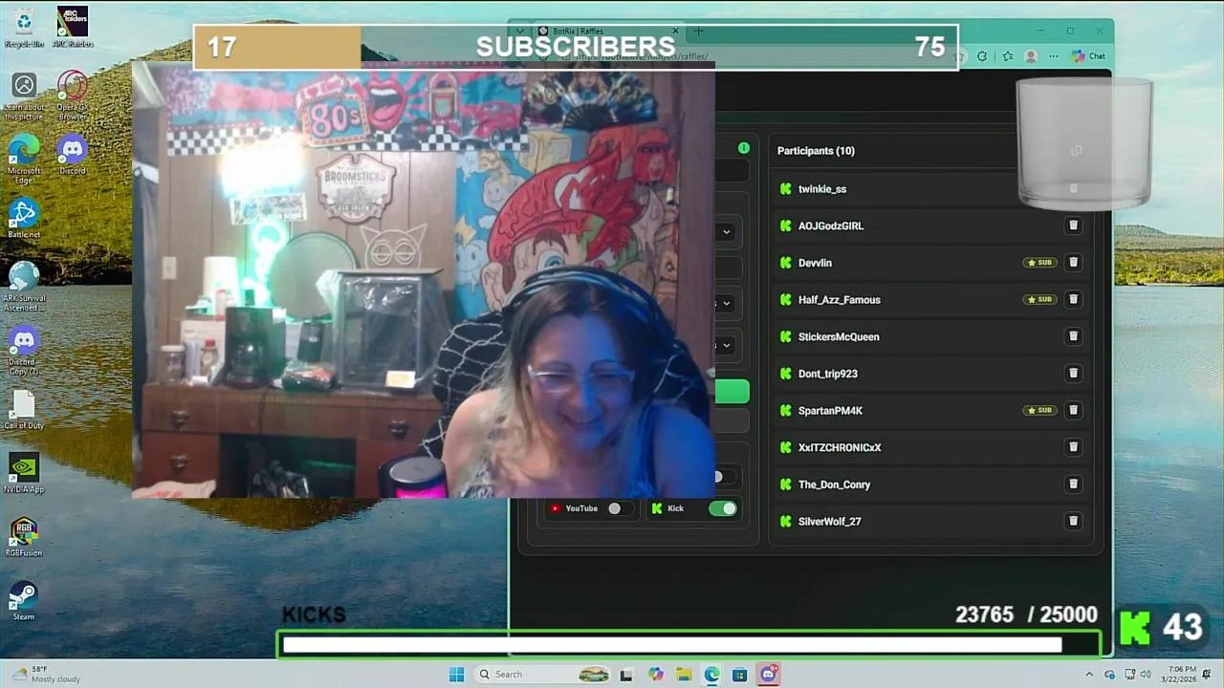The height and width of the screenshot is (688, 1224).
Task: Open the Windows Start menu
Action: pos(456,675)
